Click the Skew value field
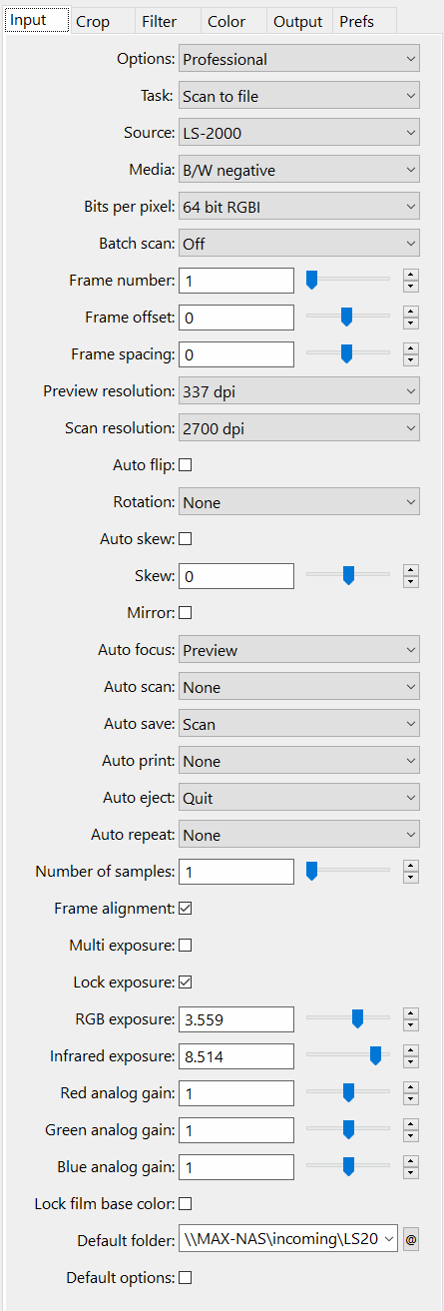Image resolution: width=444 pixels, height=1311 pixels. click(x=236, y=576)
